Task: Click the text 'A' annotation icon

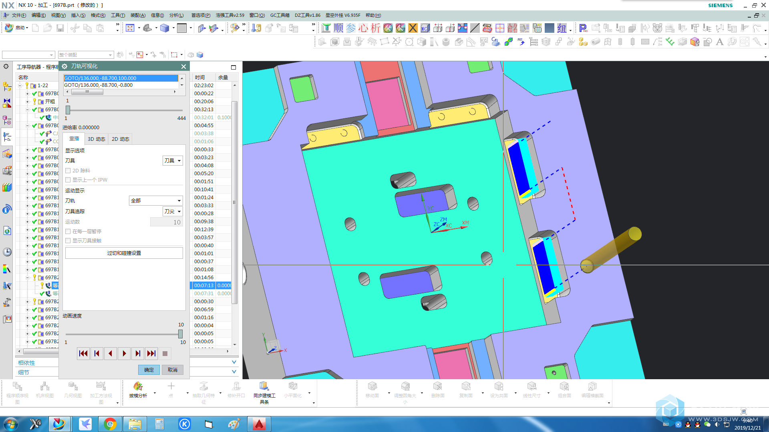Action: 720,42
